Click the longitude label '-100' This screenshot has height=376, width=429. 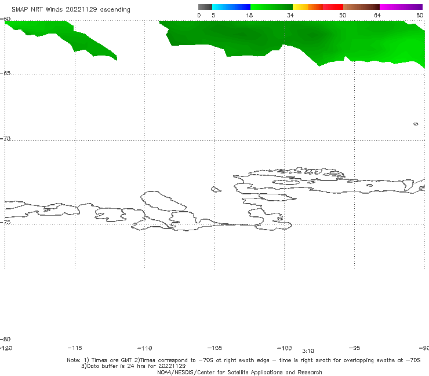tap(285, 348)
